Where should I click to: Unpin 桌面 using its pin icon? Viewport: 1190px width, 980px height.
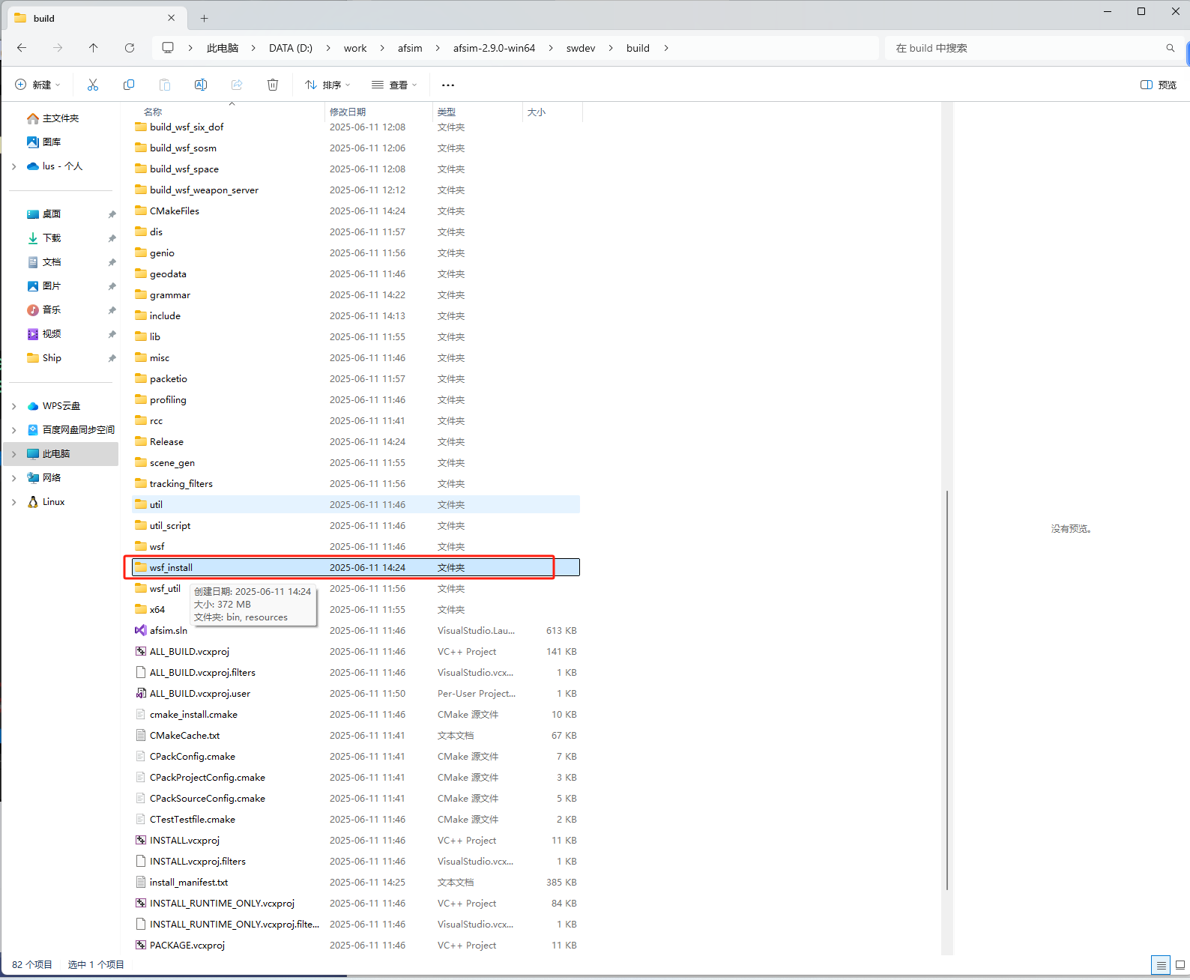tap(112, 214)
